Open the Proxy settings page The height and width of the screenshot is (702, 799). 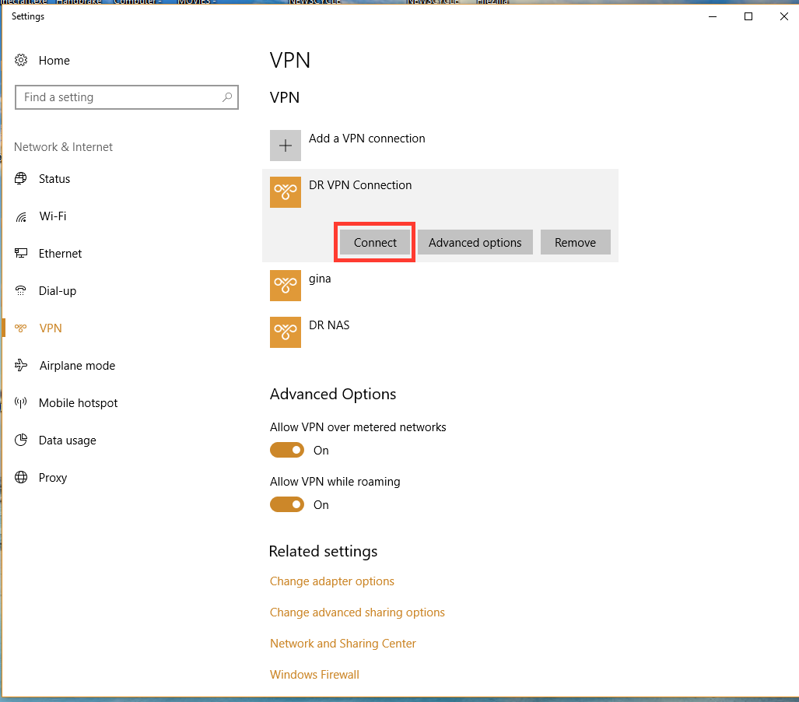52,478
